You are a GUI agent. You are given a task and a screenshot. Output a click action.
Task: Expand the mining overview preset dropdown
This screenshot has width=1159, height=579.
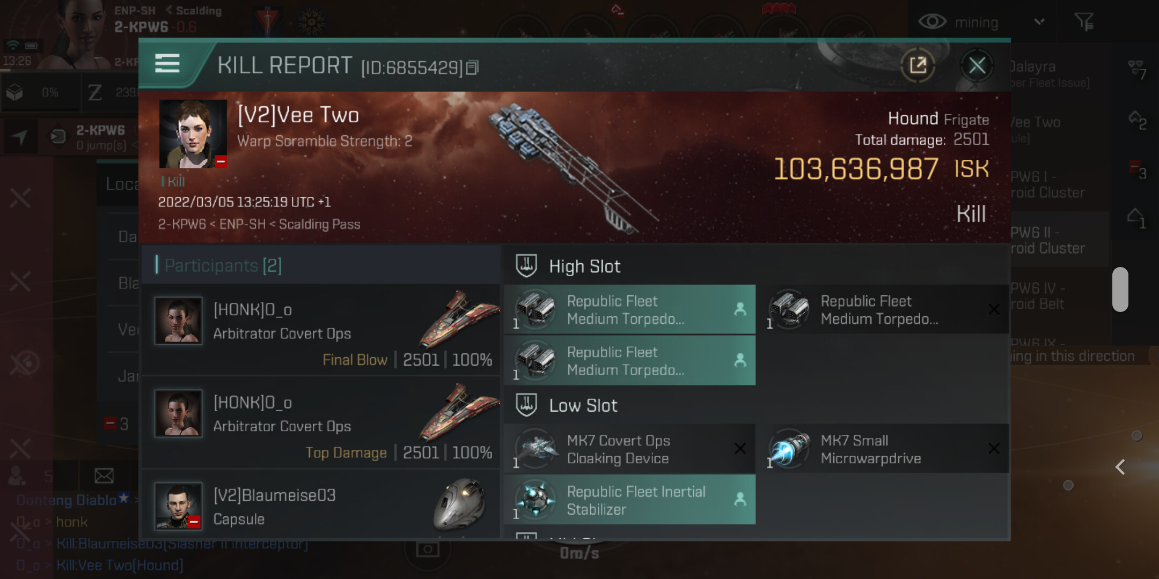click(x=1039, y=22)
